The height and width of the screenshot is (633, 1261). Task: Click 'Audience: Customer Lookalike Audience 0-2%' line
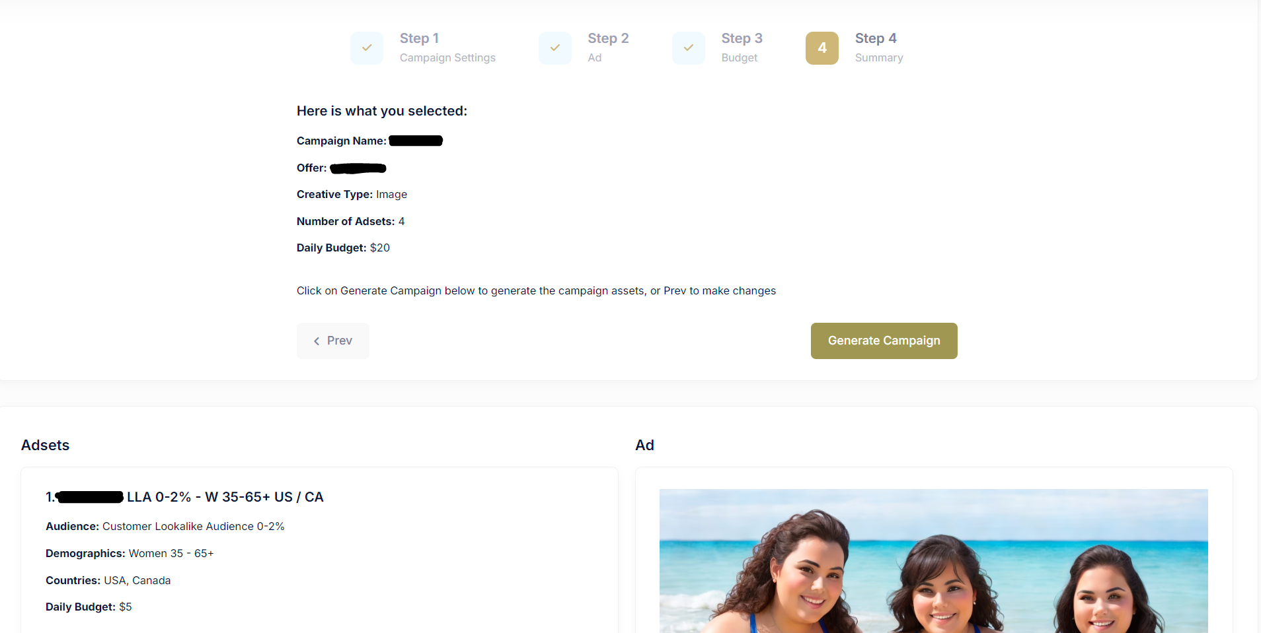[165, 526]
